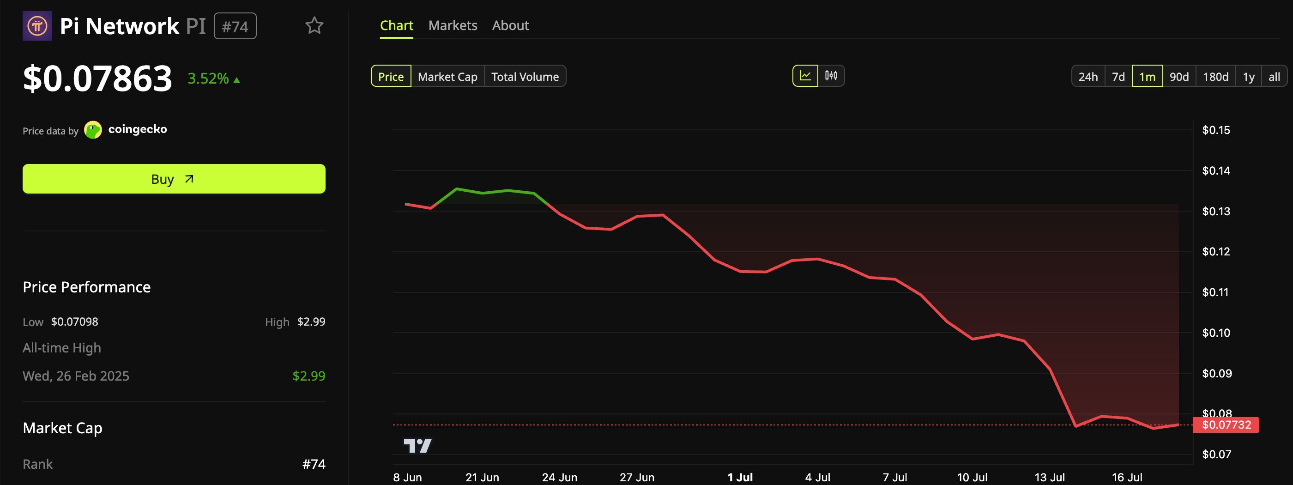The height and width of the screenshot is (485, 1293).
Task: Click the $0.07863 price value
Action: click(x=98, y=79)
